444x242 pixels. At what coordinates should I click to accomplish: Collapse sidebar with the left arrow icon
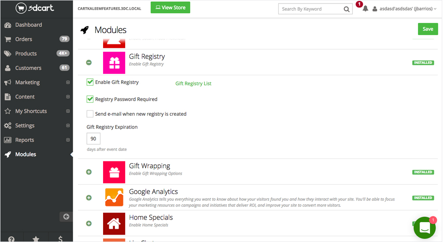click(x=66, y=216)
